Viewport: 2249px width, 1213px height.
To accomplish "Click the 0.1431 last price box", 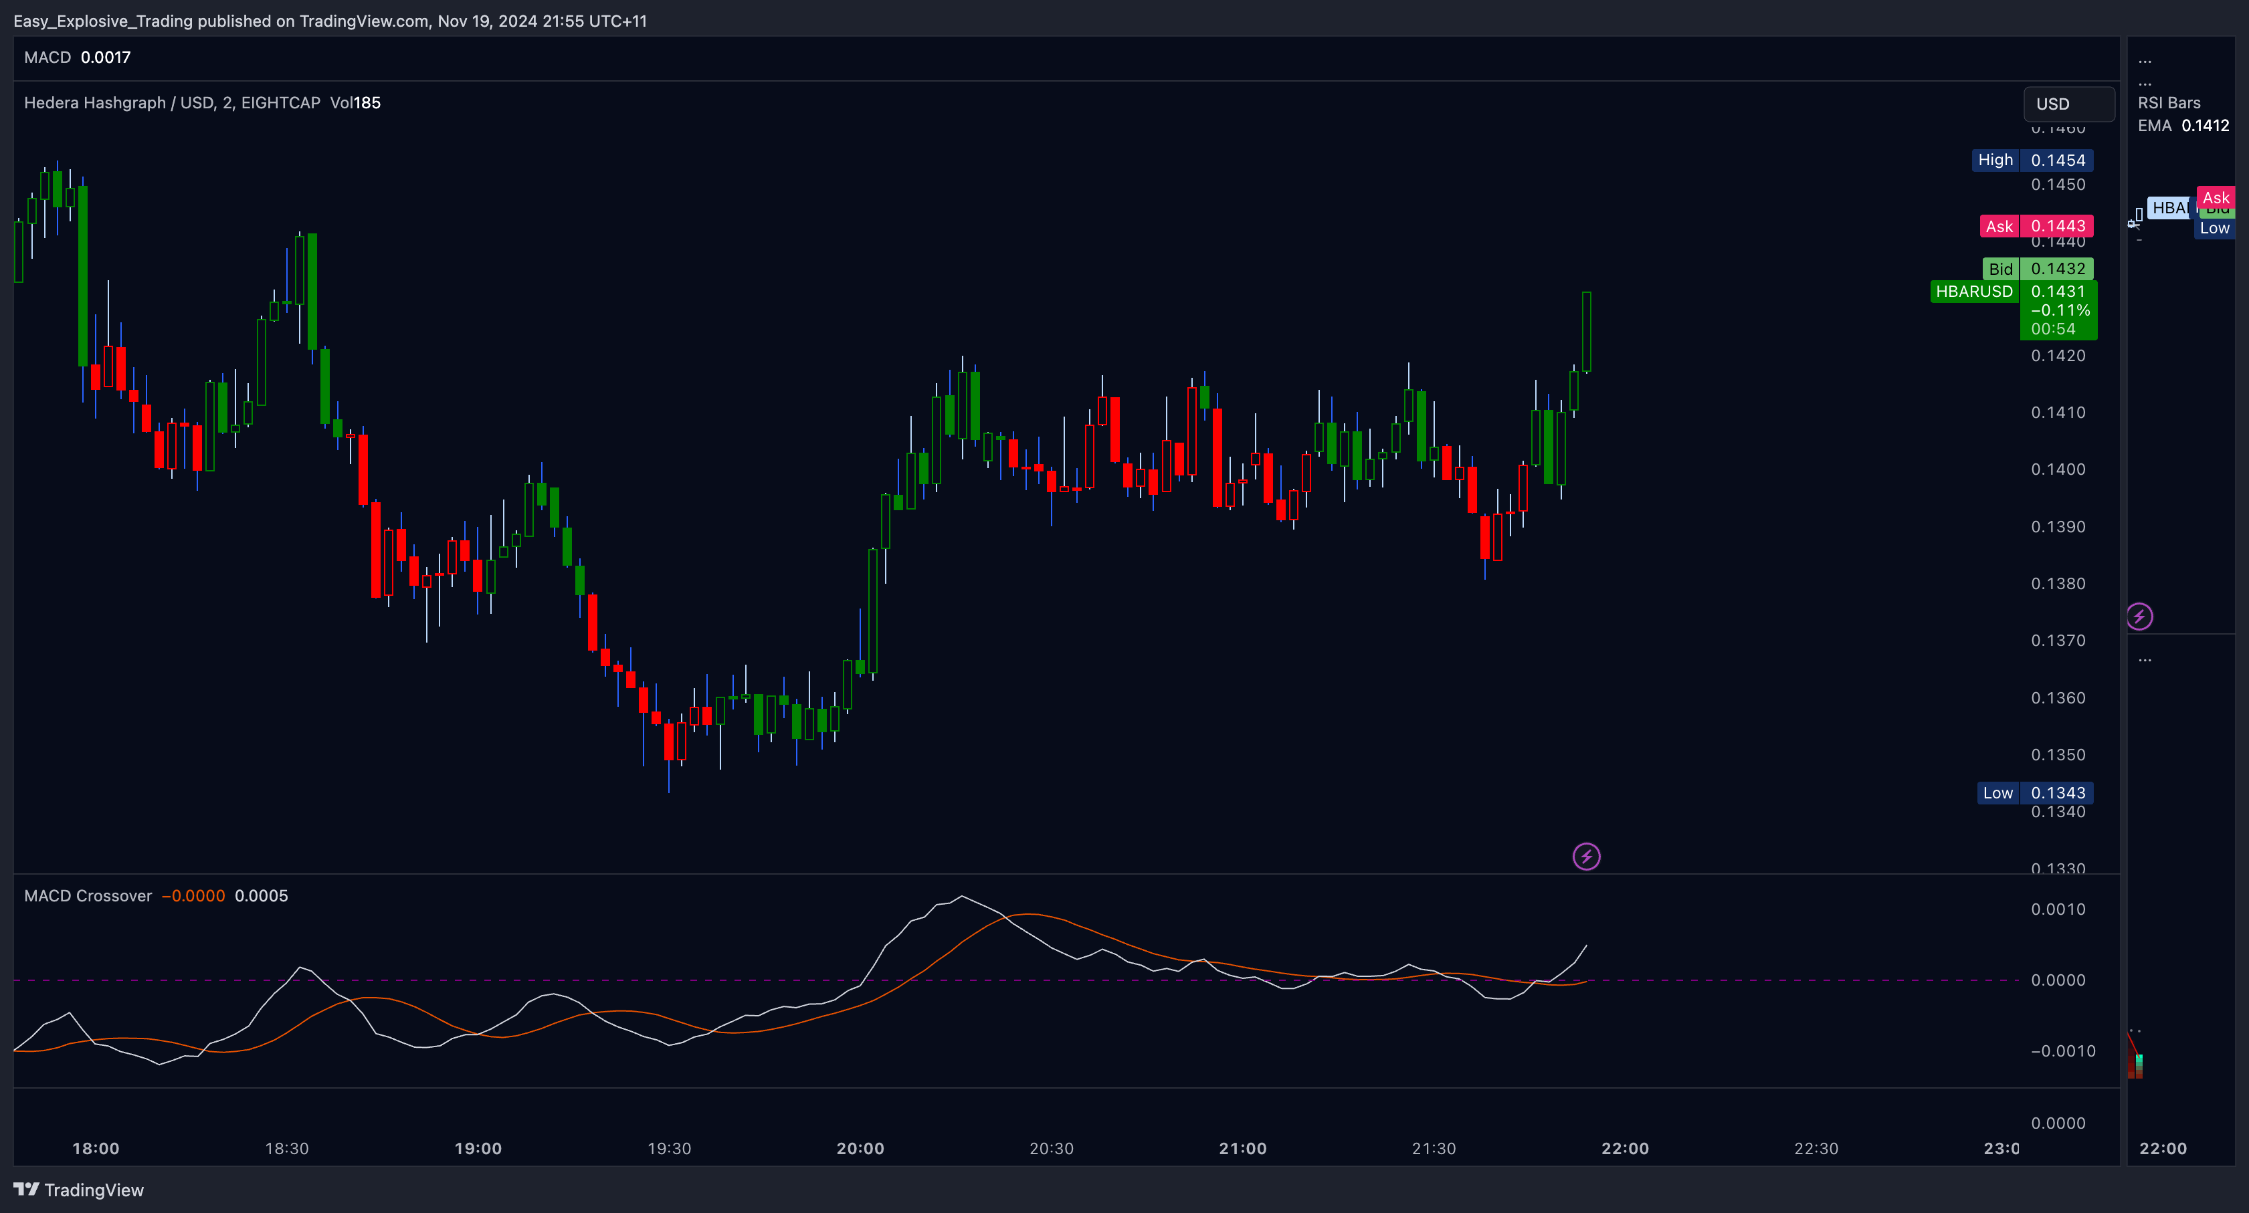I will 2058,310.
